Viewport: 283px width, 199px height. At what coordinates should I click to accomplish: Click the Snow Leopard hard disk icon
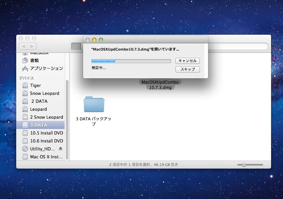point(25,93)
